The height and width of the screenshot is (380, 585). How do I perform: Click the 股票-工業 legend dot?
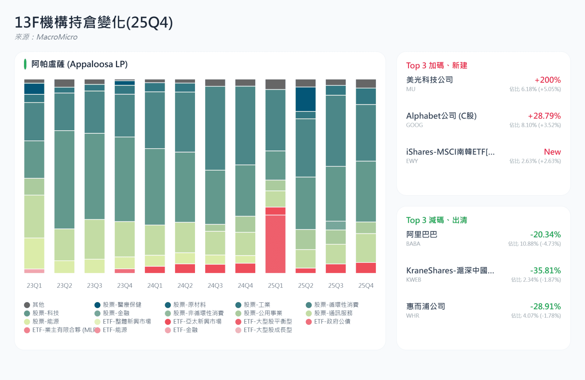pyautogui.click(x=238, y=305)
